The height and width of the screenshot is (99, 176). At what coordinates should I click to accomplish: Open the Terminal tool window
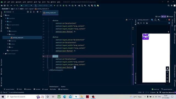point(37,89)
